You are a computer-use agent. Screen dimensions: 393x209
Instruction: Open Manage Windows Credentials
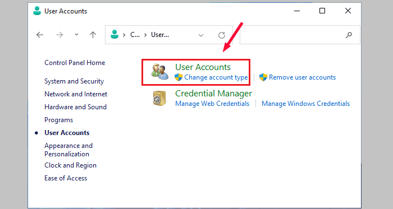(x=306, y=104)
